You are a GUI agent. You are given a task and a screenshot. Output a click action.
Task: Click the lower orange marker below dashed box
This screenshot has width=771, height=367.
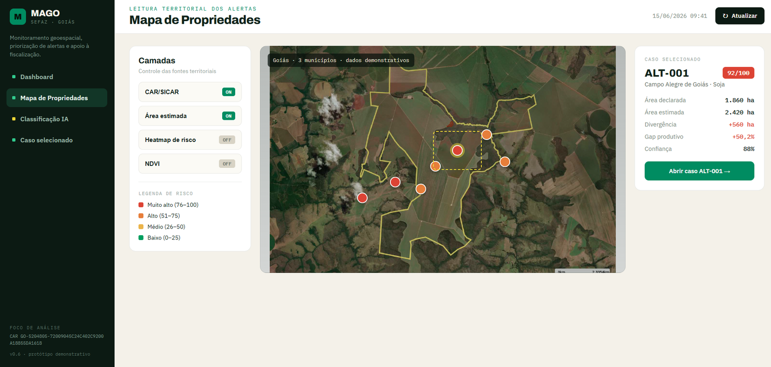pos(421,189)
